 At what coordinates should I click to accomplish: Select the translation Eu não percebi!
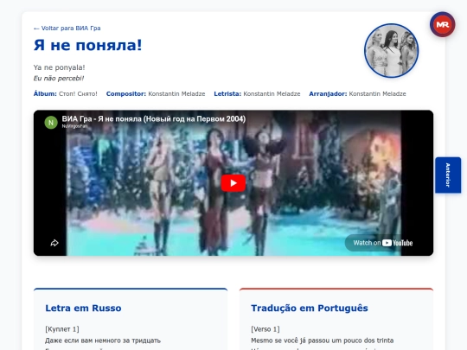pos(59,79)
